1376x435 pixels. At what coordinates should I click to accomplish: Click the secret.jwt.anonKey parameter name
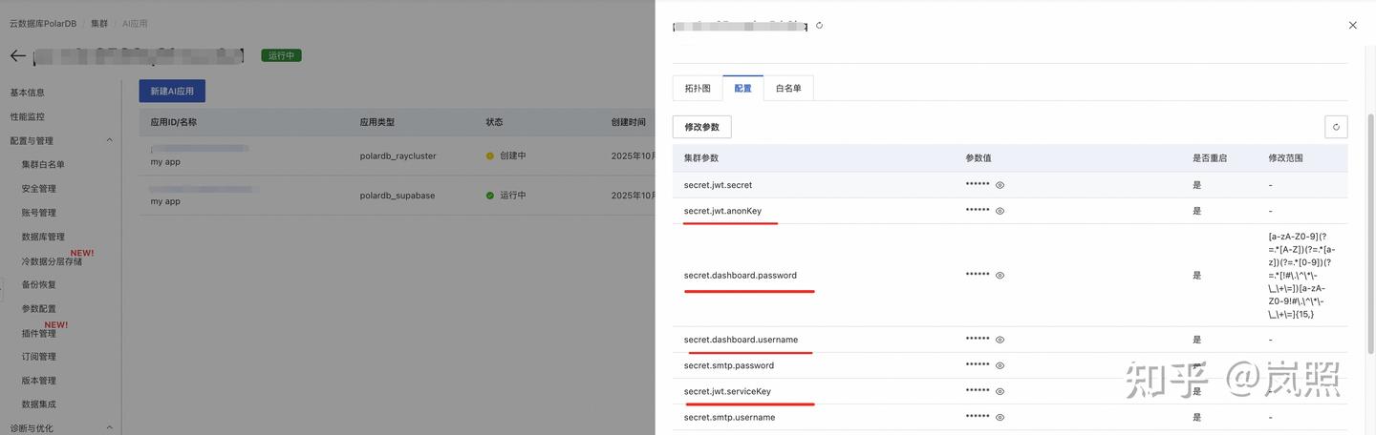(x=722, y=211)
